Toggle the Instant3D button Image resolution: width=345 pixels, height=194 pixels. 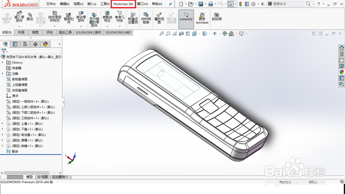pos(186,19)
